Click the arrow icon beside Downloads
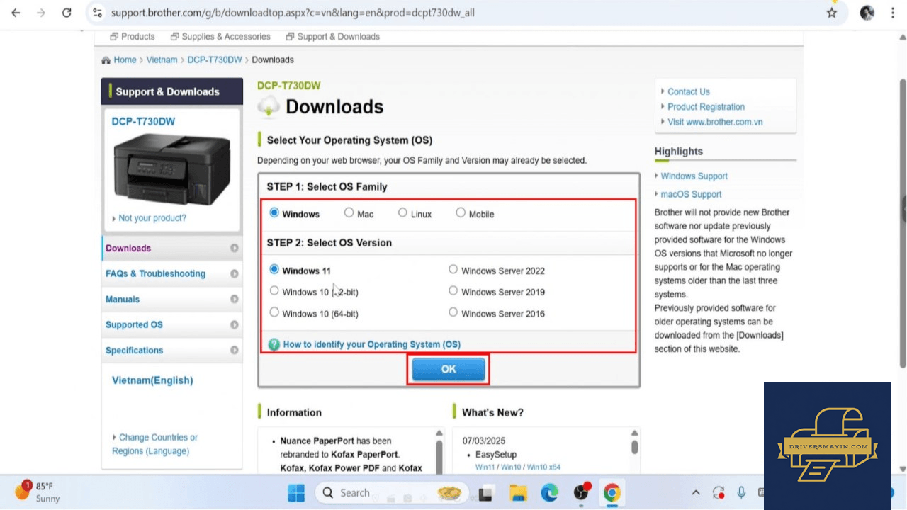Image resolution: width=907 pixels, height=510 pixels. (235, 249)
